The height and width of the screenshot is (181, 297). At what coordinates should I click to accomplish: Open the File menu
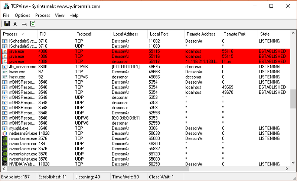click(6, 15)
